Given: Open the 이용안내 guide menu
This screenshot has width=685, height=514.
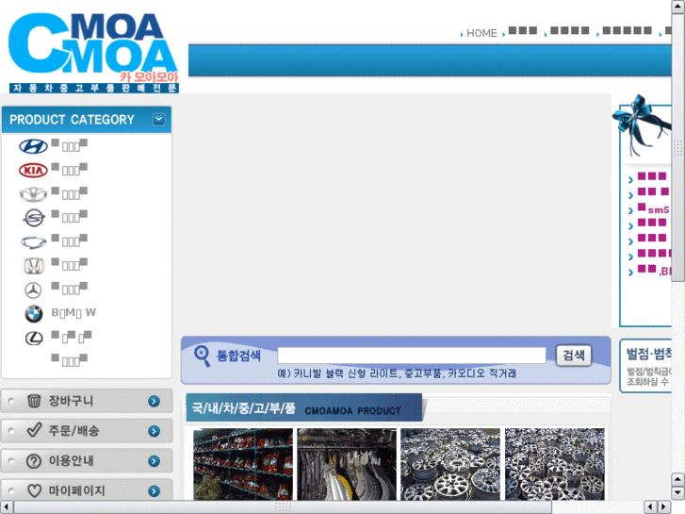Looking at the screenshot, I should (87, 461).
